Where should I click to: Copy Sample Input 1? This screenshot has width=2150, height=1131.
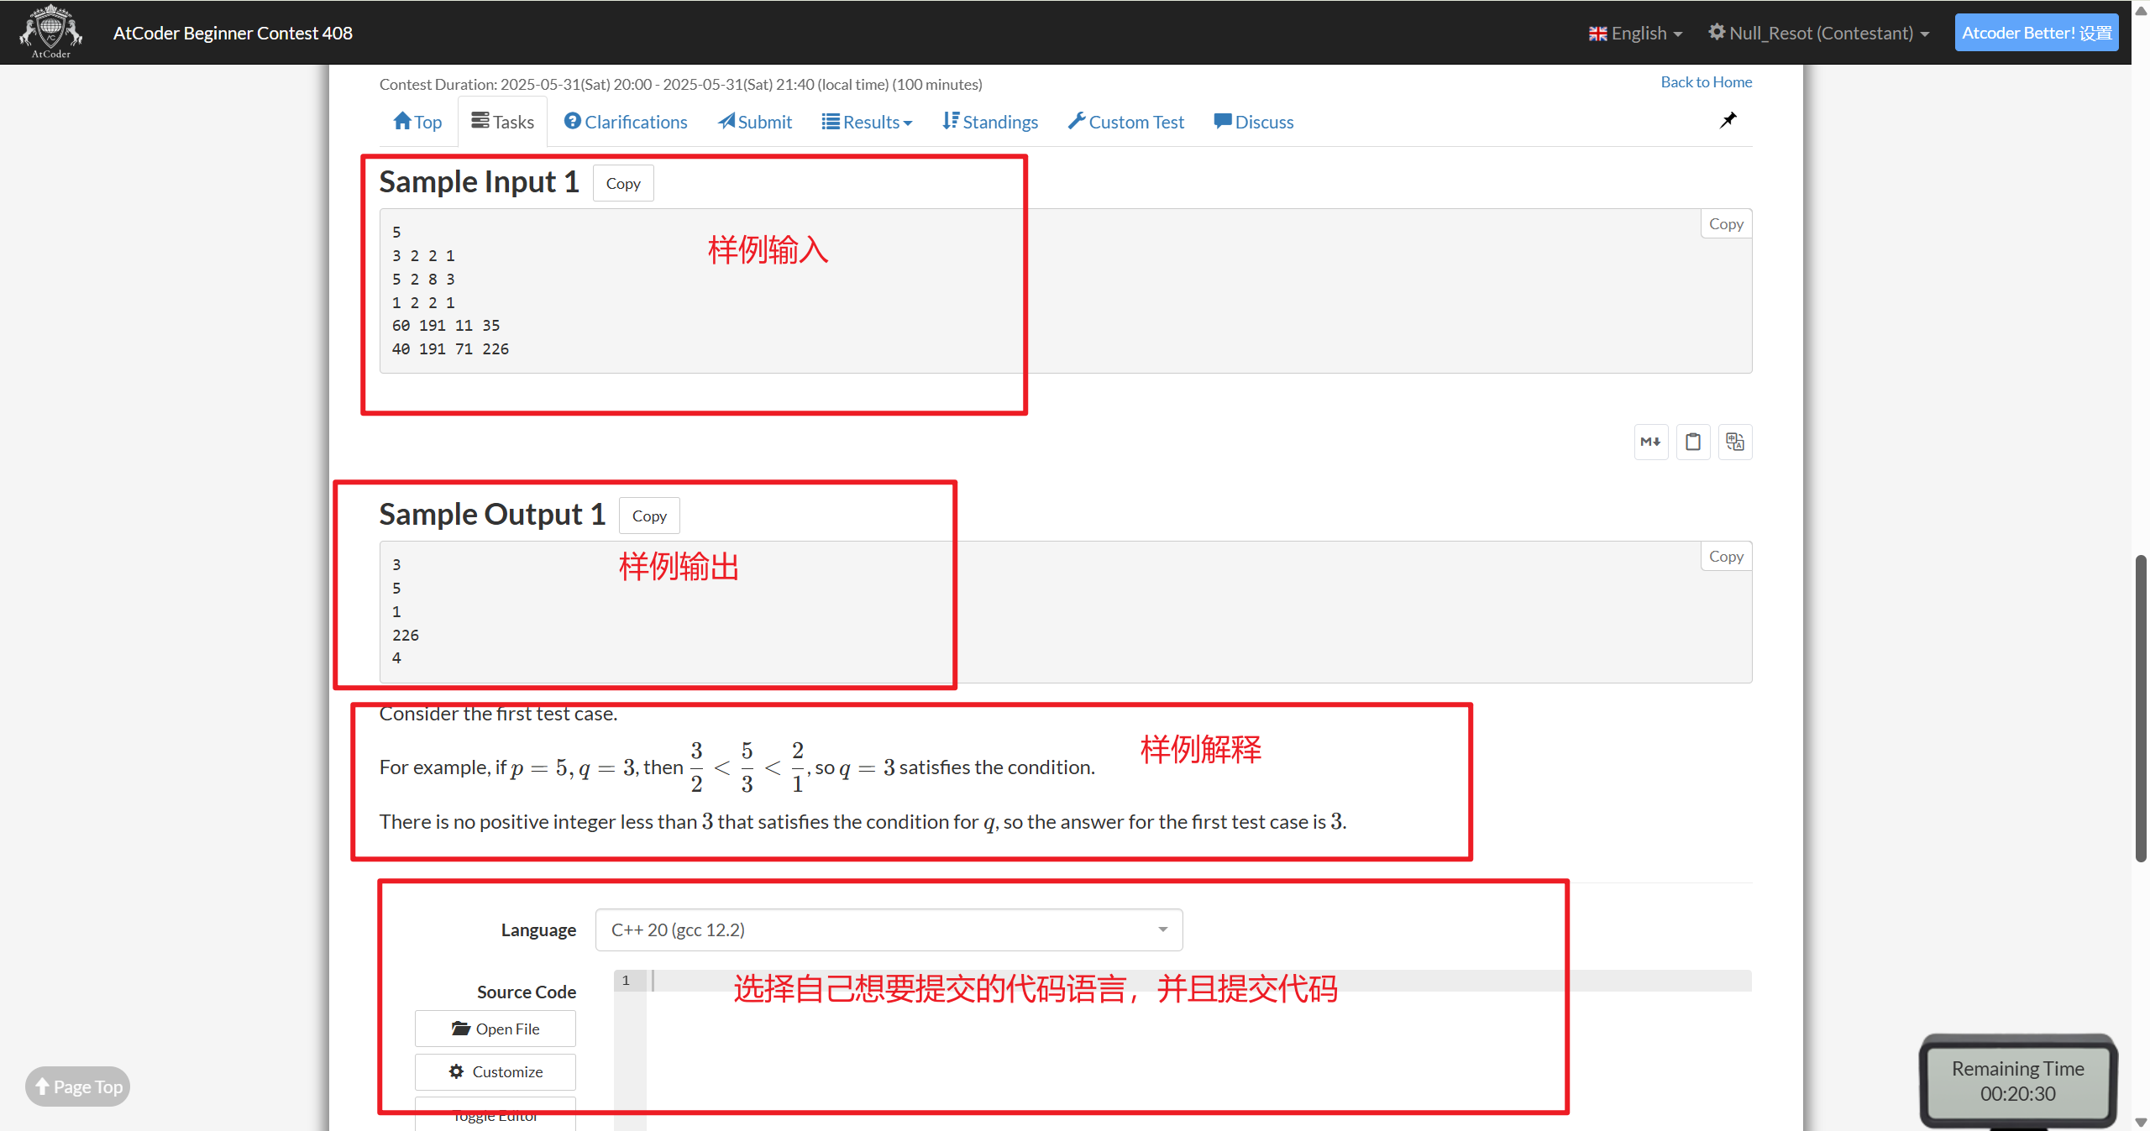tap(622, 182)
